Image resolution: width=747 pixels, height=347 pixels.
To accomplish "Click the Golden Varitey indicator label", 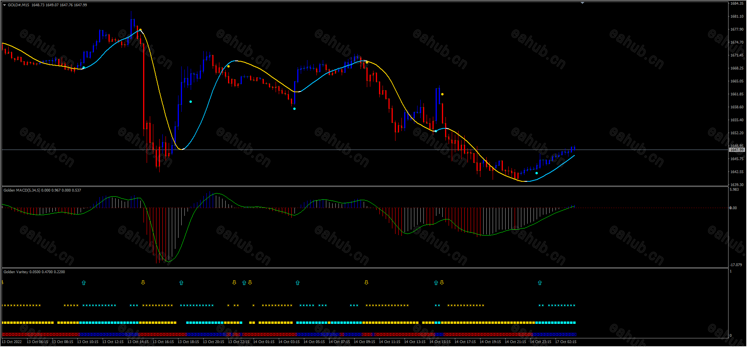I will [x=16, y=272].
